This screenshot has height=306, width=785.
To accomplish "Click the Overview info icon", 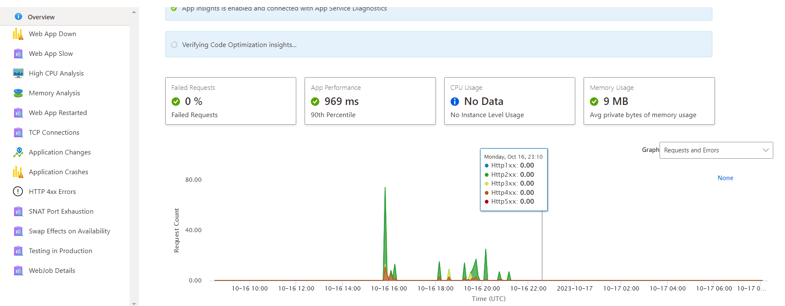I will point(18,17).
